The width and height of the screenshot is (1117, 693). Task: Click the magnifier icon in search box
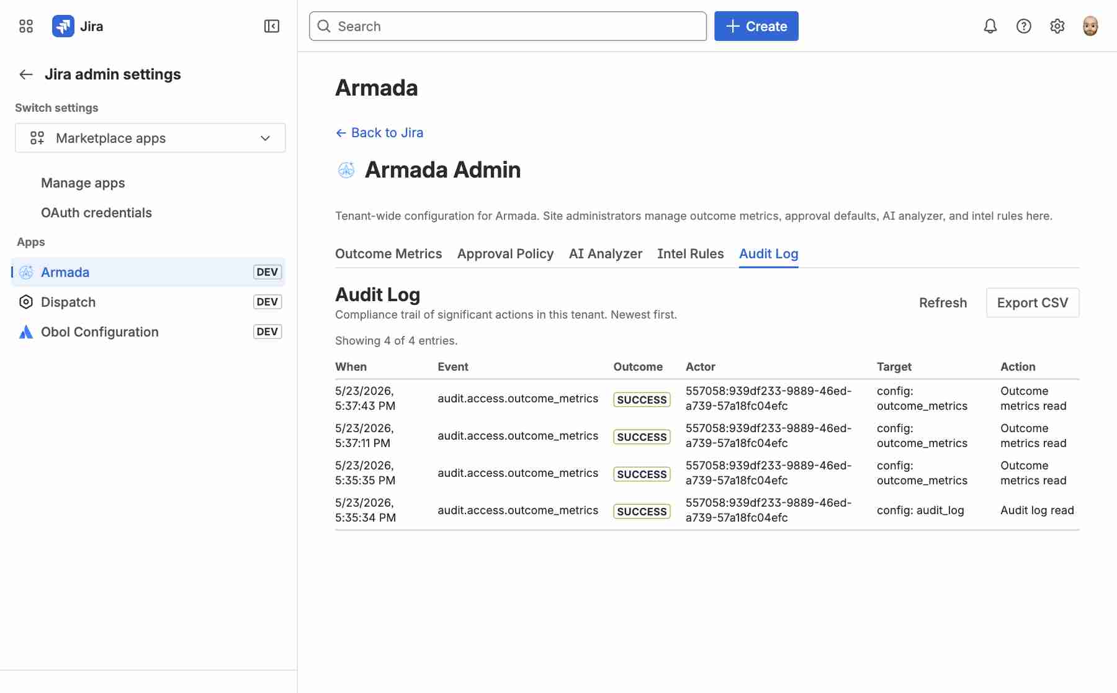(x=324, y=26)
